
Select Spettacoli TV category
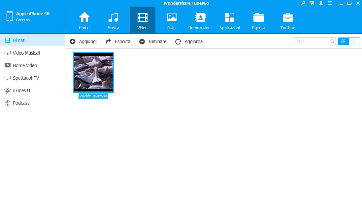point(26,78)
